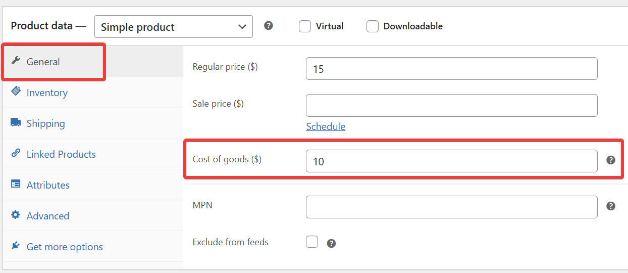Open the Shipping tab
Image resolution: width=628 pixels, height=273 pixels.
[45, 123]
